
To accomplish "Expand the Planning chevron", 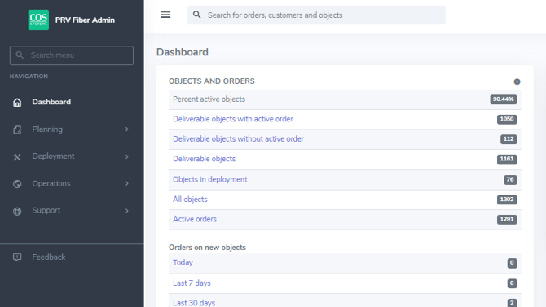I will [127, 129].
